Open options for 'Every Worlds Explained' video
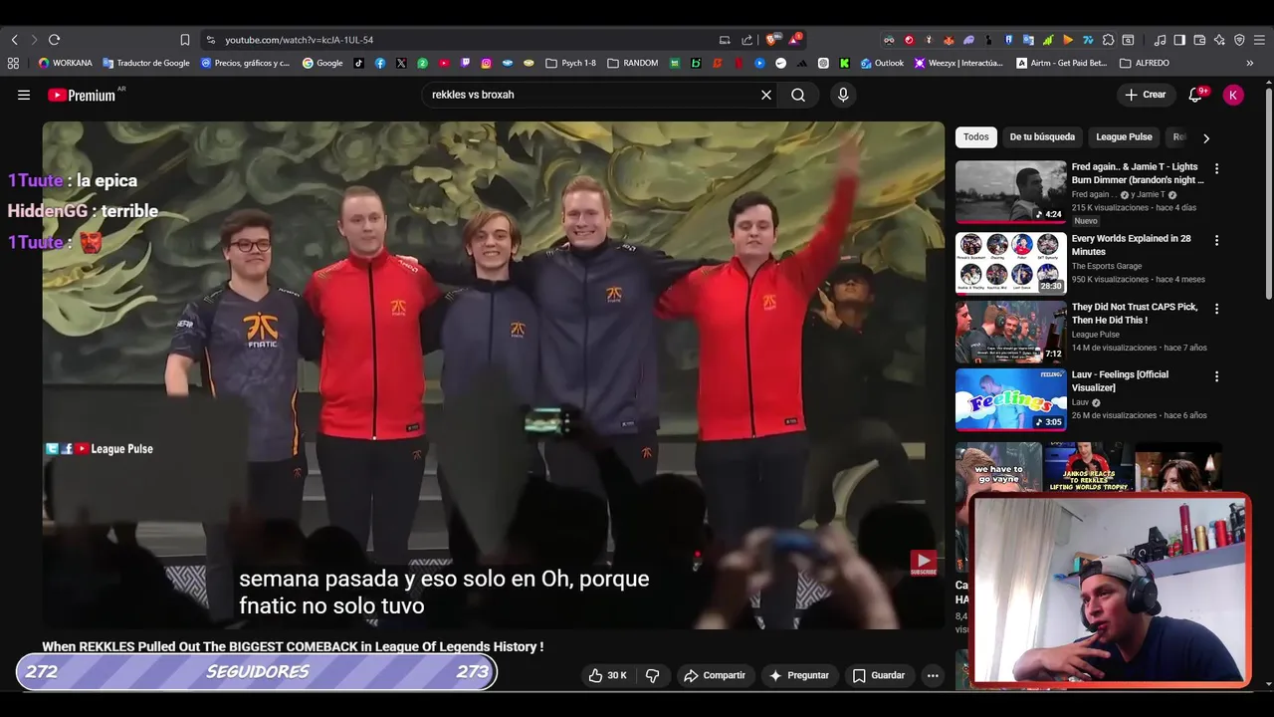1274x717 pixels. click(1216, 240)
